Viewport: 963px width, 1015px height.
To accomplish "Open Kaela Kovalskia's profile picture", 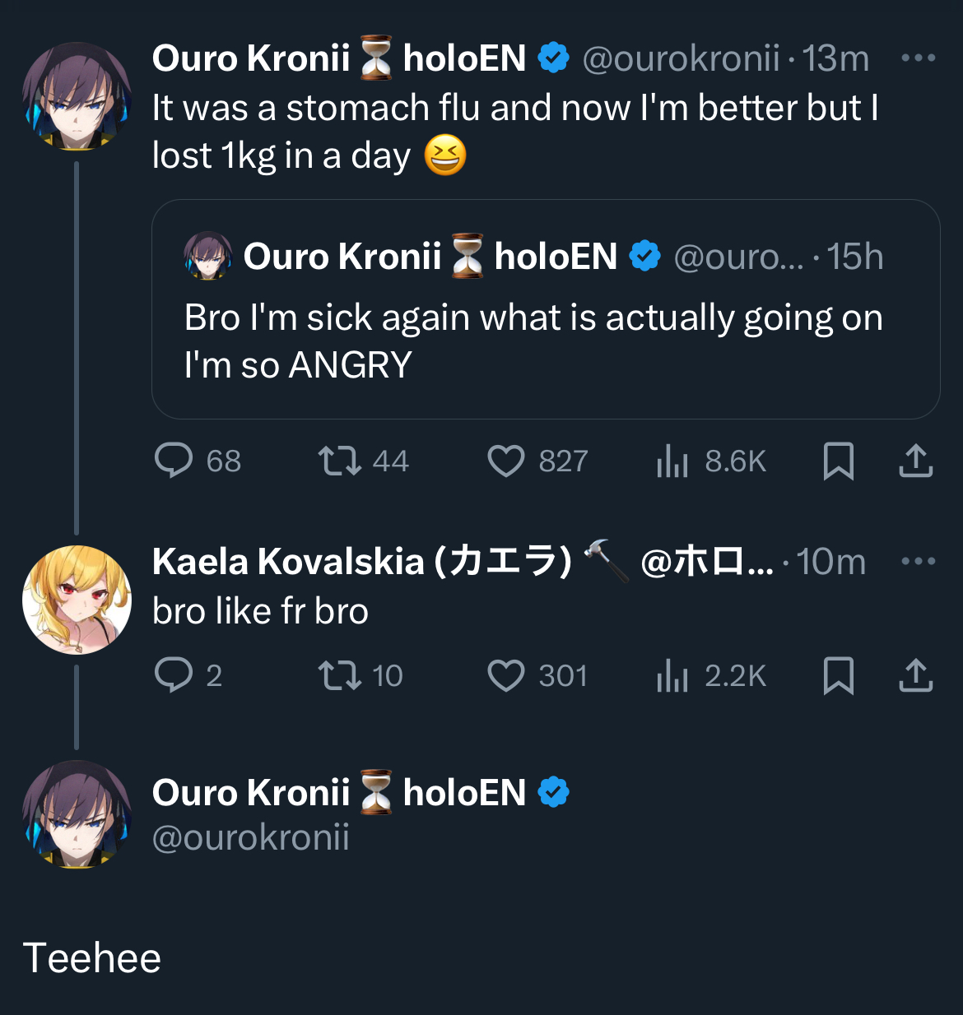I will 77,599.
